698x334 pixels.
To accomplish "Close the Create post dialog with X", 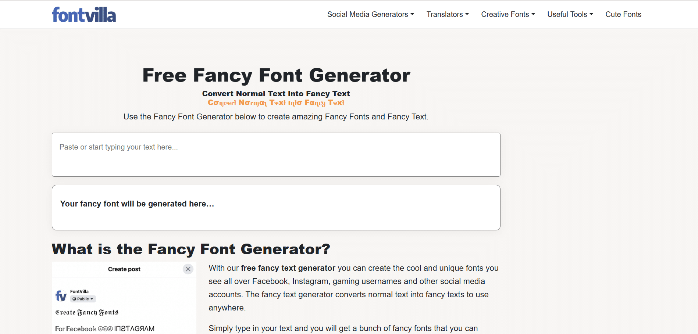I will coord(188,269).
